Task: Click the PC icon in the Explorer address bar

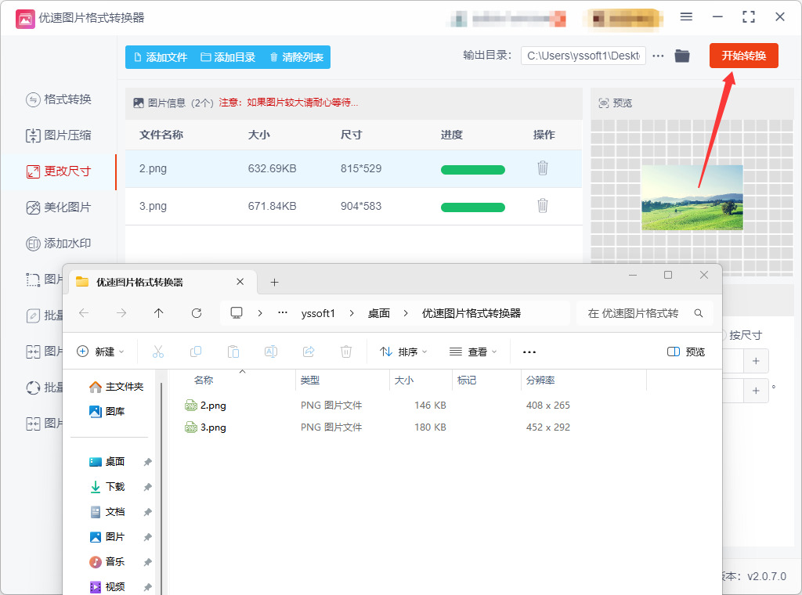Action: click(x=237, y=313)
